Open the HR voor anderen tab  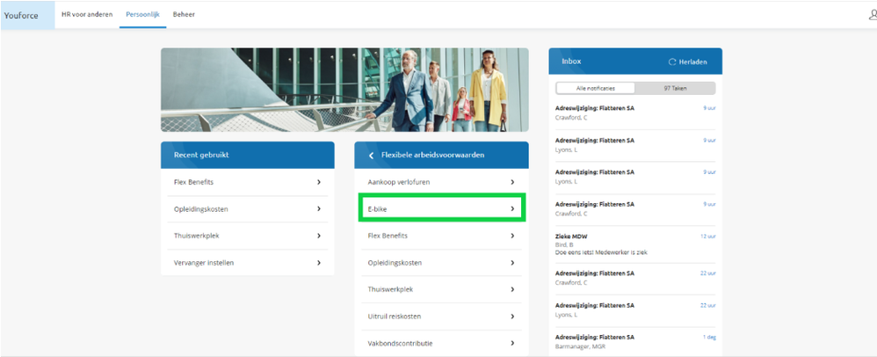tap(87, 15)
